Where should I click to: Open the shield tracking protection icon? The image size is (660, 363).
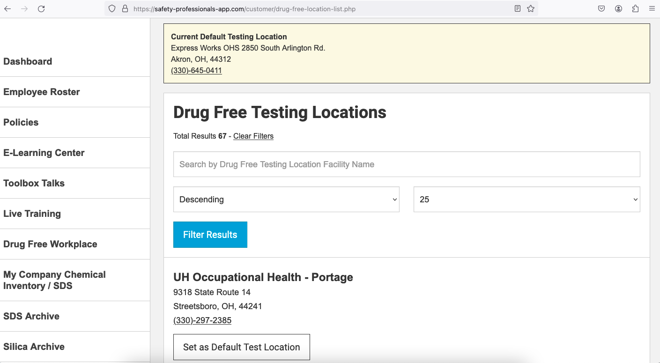(111, 8)
